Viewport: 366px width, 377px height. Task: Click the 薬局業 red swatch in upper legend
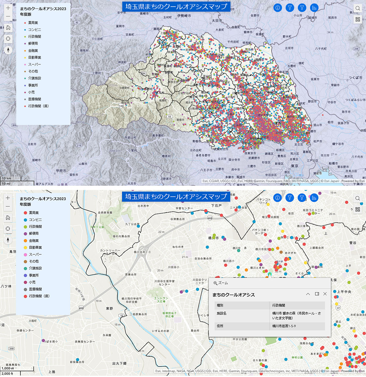click(25, 23)
